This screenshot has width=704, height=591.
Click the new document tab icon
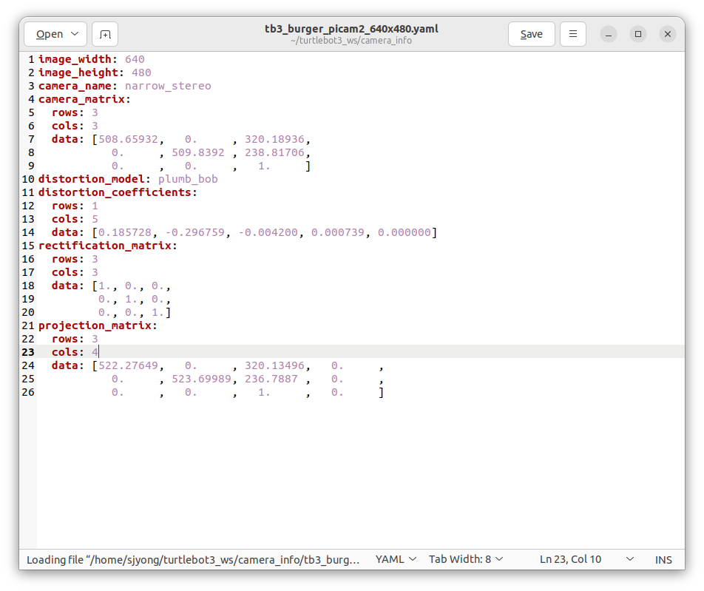[104, 34]
